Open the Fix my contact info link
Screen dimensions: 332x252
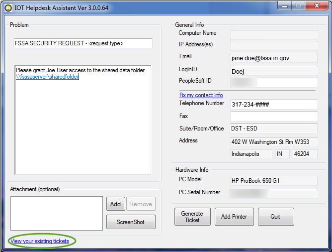[x=201, y=95]
